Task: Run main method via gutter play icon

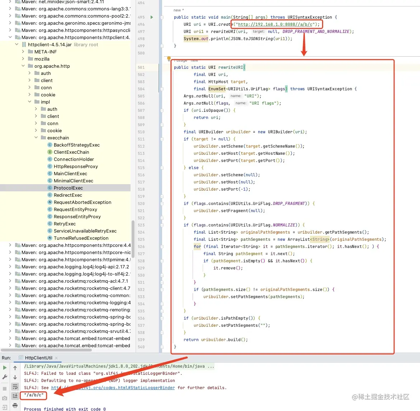Action: tap(152, 17)
